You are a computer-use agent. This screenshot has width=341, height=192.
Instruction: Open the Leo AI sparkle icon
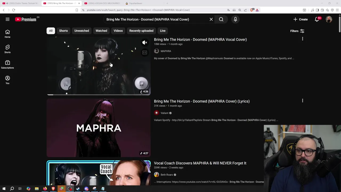pyautogui.click(x=327, y=10)
